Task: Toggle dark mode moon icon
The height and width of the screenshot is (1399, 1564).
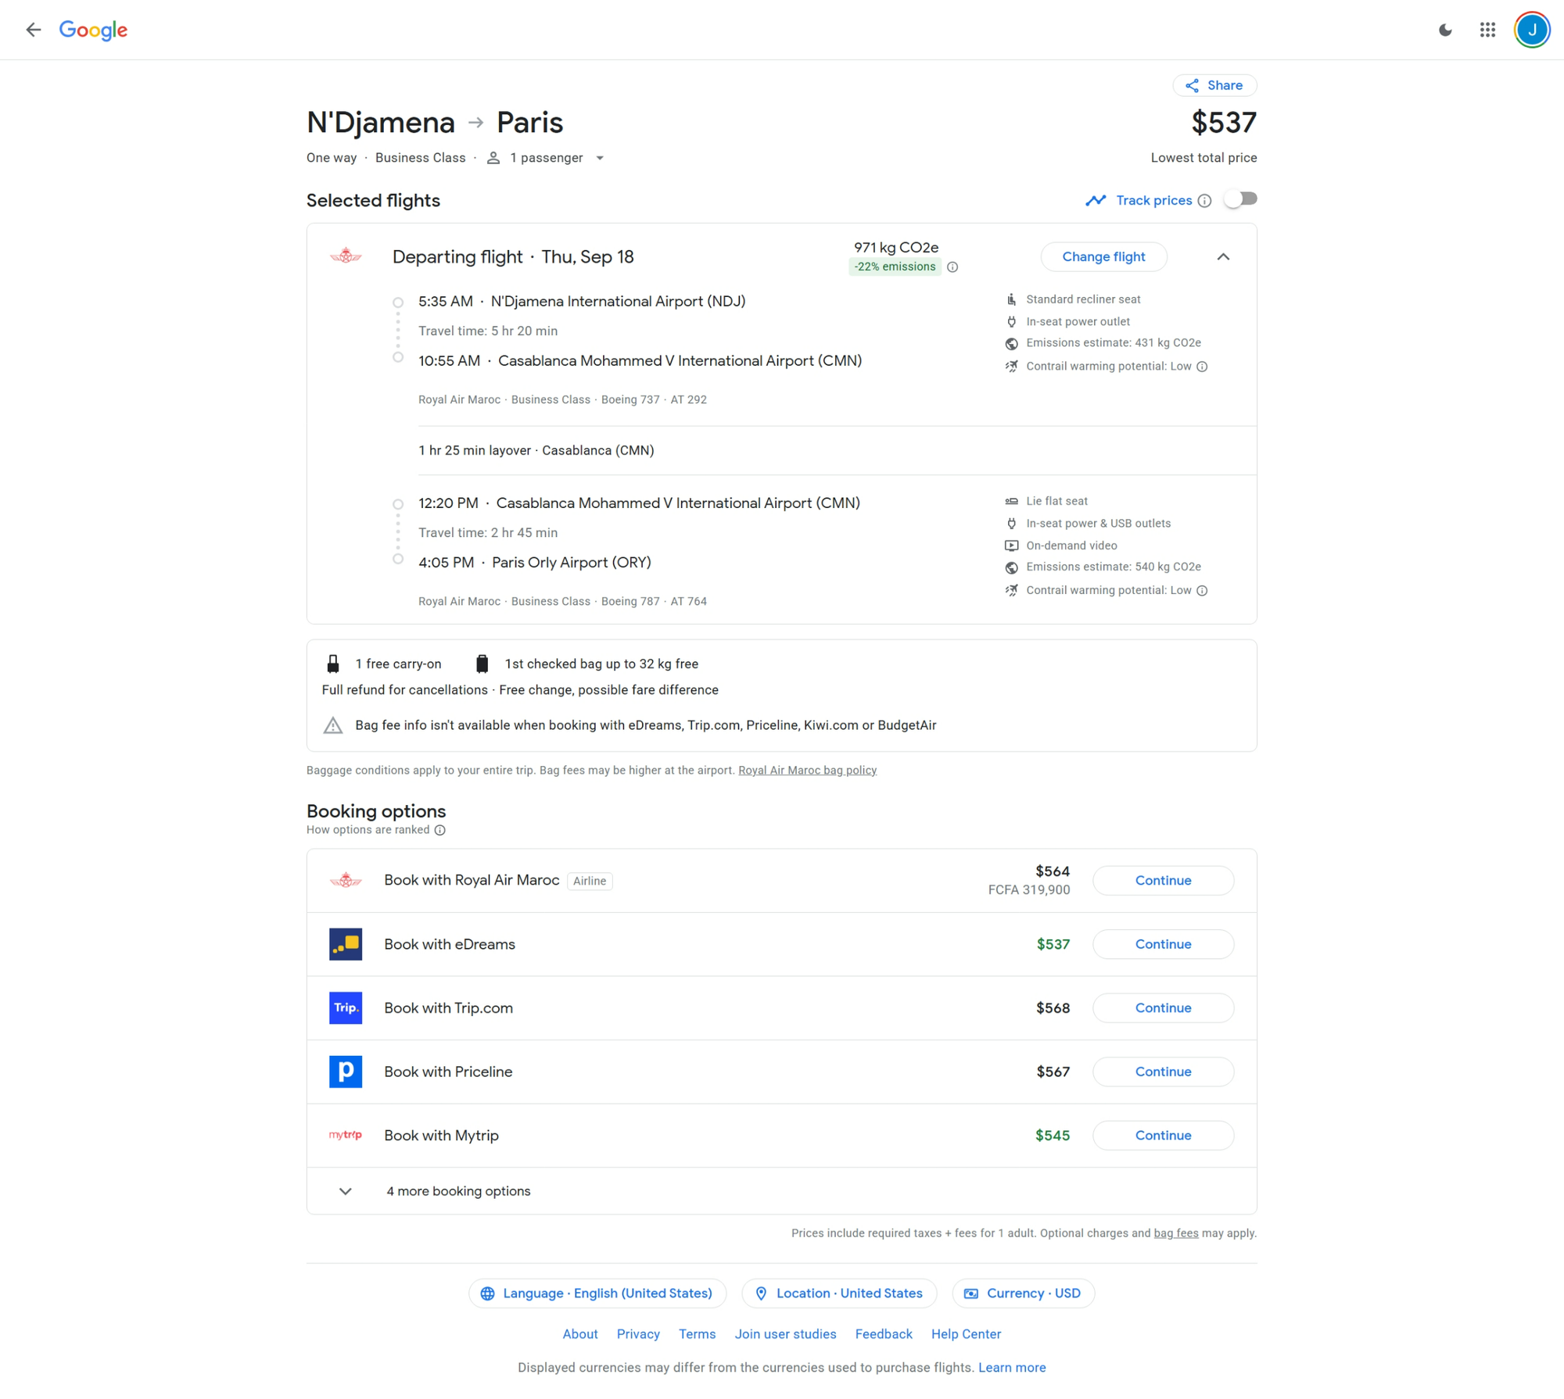Action: pos(1444,30)
